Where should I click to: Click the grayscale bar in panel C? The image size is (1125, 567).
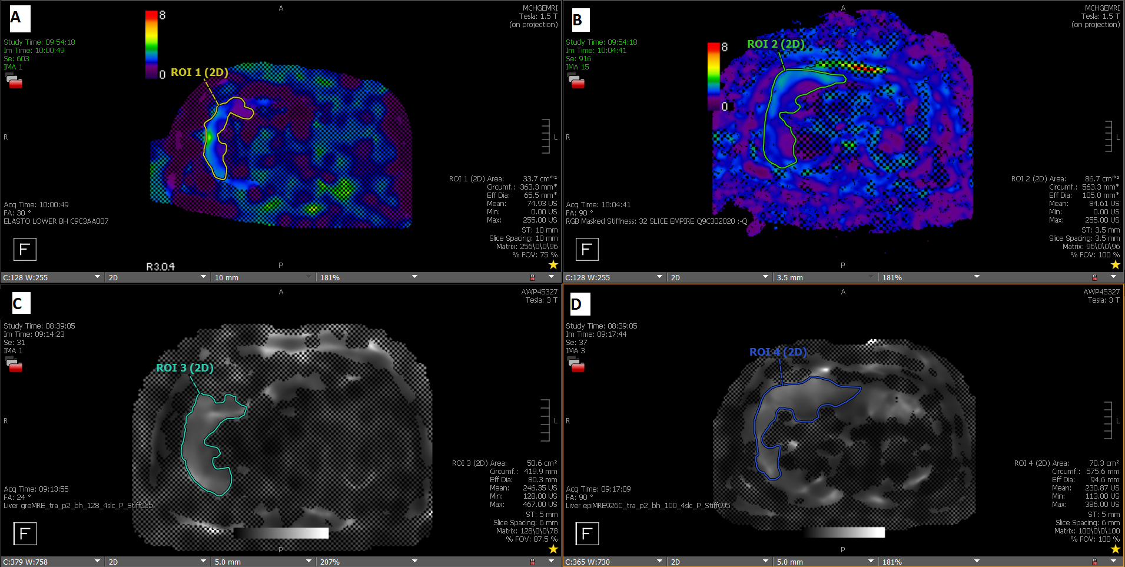pos(281,533)
